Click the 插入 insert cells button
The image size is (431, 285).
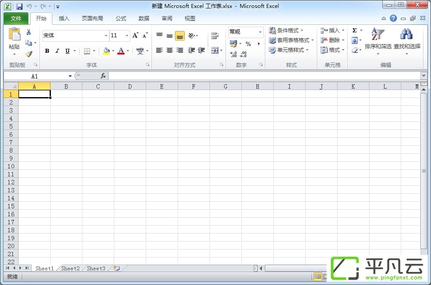coord(332,30)
